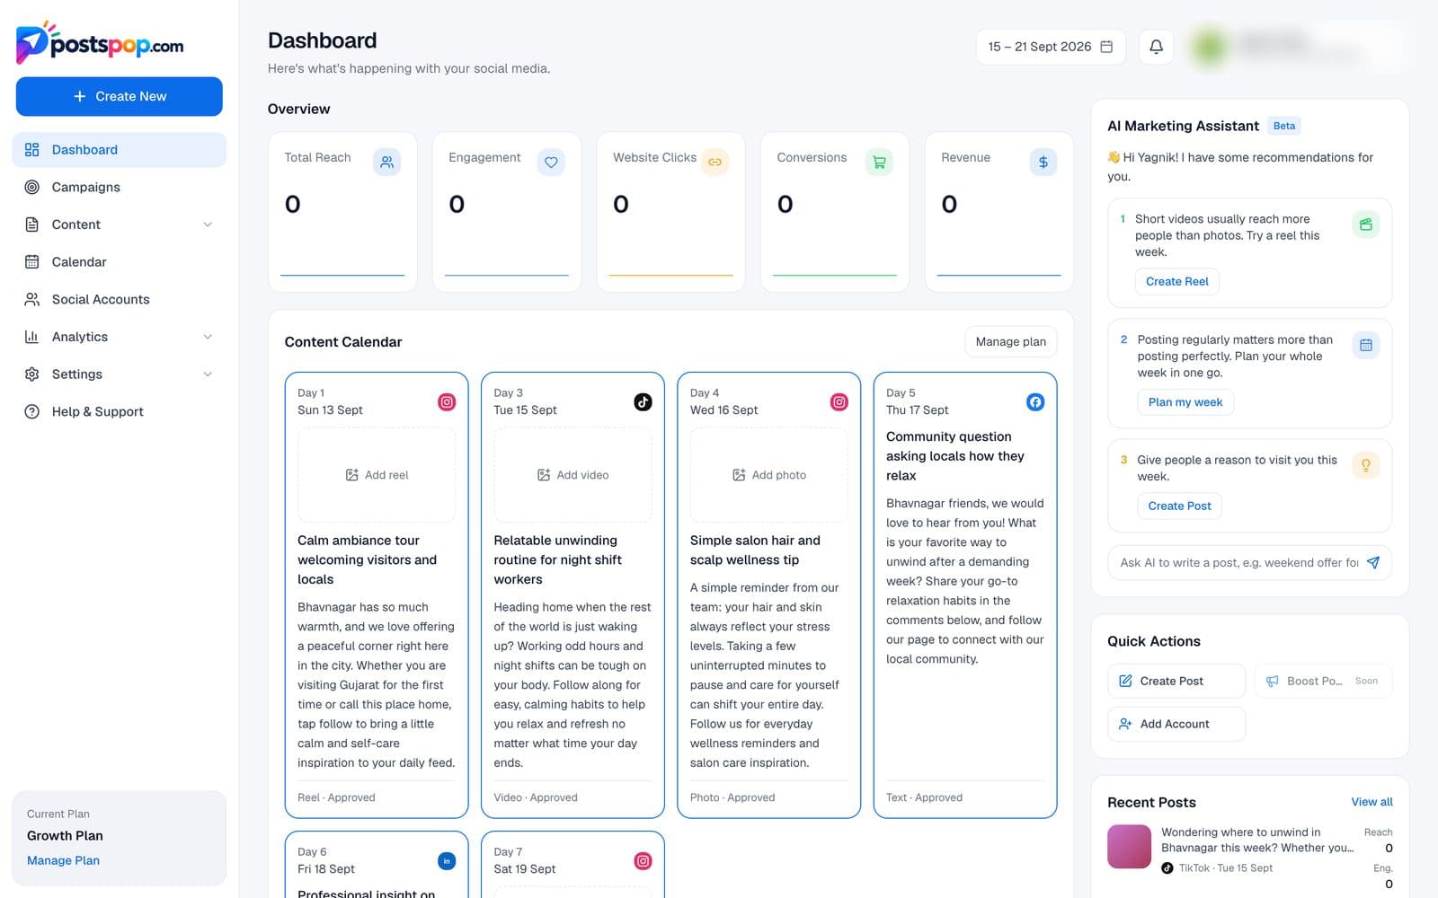Open the recent post pink thumbnail

1129,847
